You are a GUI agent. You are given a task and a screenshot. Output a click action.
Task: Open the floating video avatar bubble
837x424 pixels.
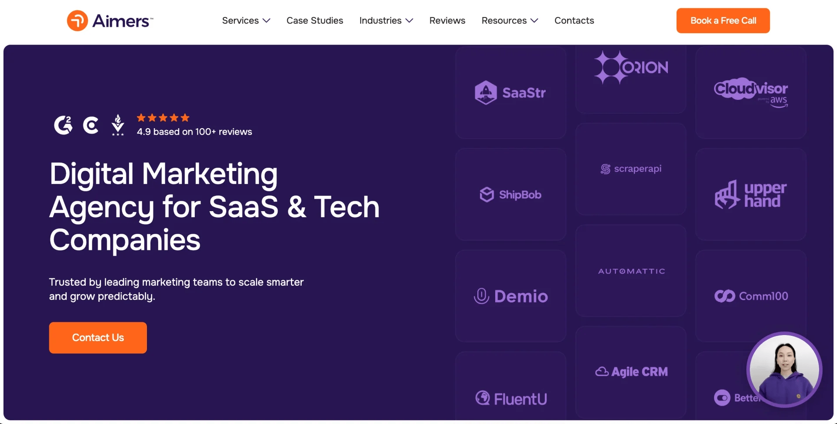(784, 369)
